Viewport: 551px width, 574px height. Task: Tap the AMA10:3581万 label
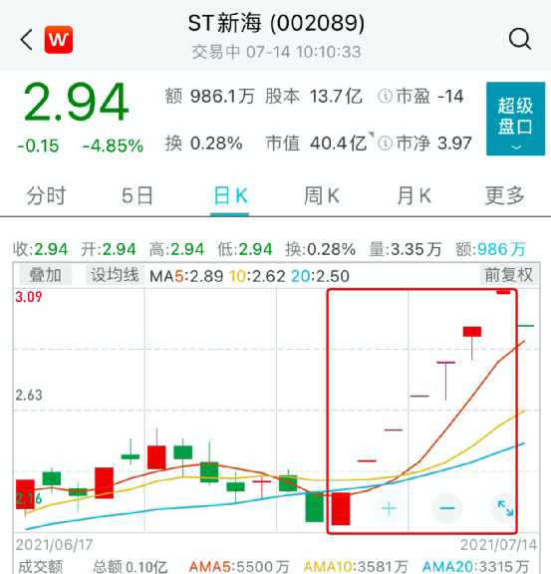coord(356,567)
